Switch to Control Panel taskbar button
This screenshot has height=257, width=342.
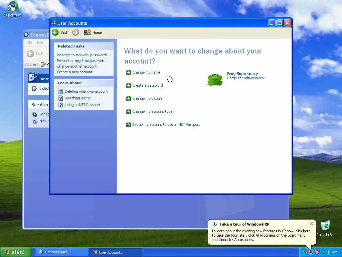pos(61,252)
